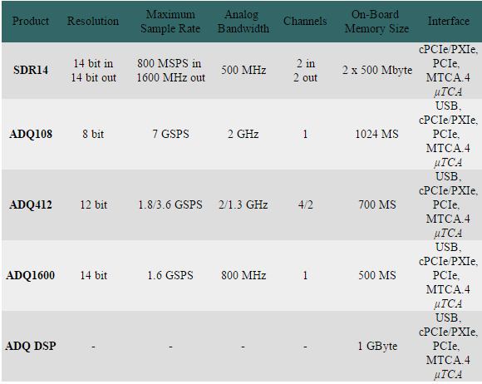The width and height of the screenshot is (482, 384).
Task: Select the 1024 MS memory cell
Action: pyautogui.click(x=376, y=134)
